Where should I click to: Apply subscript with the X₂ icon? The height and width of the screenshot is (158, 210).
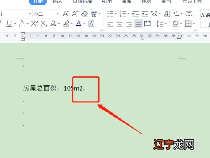point(44,24)
